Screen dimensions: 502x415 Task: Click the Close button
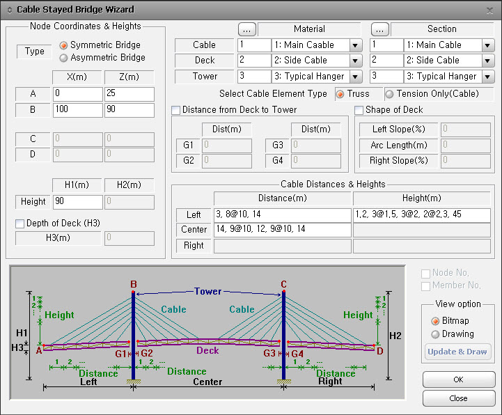point(459,398)
